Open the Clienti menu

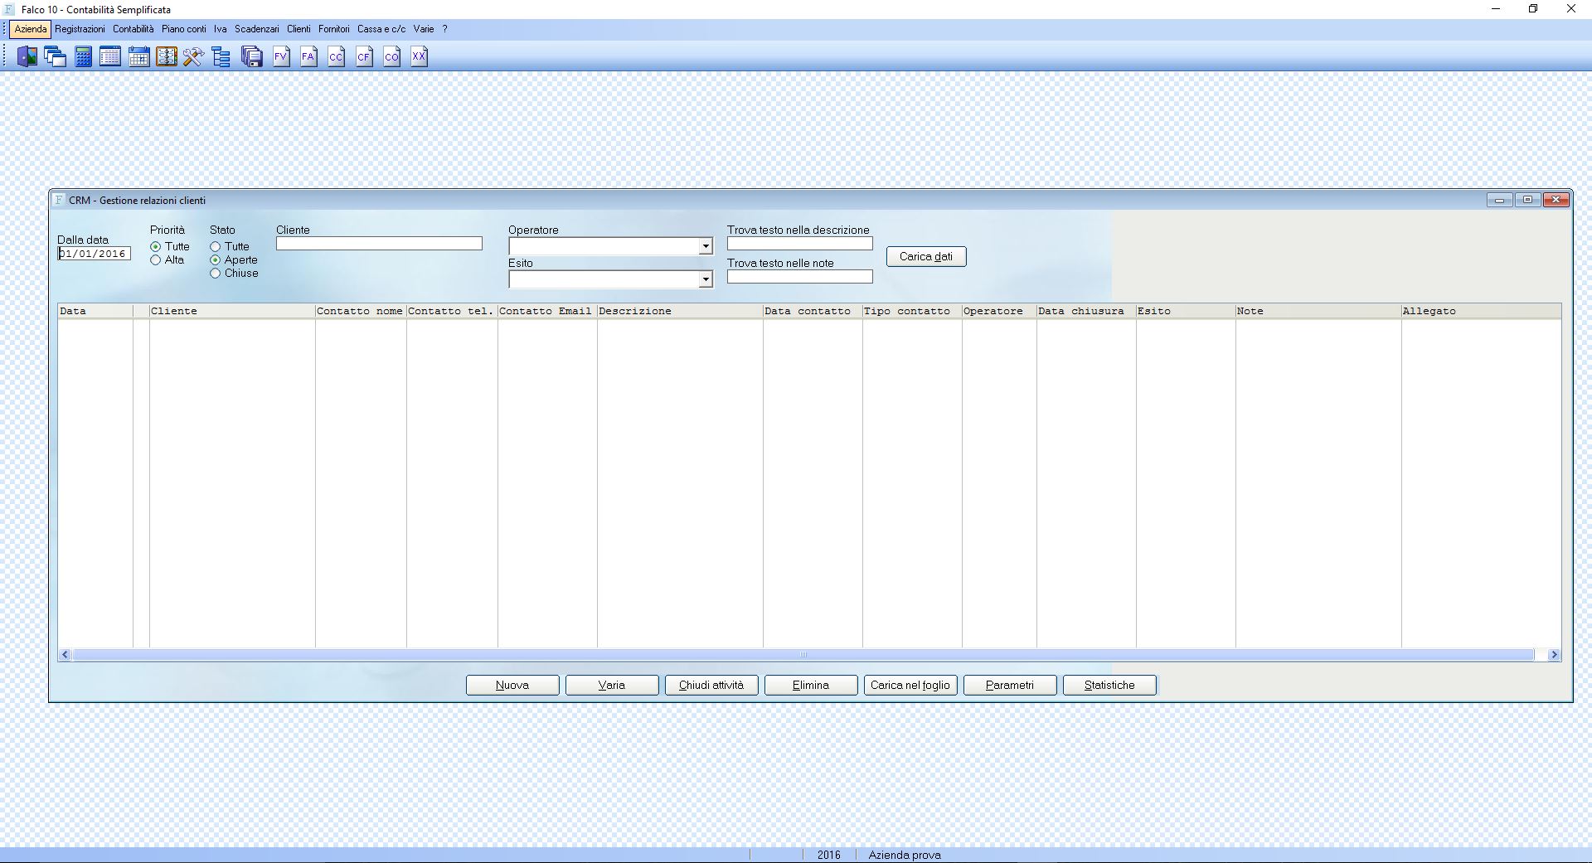pos(298,29)
